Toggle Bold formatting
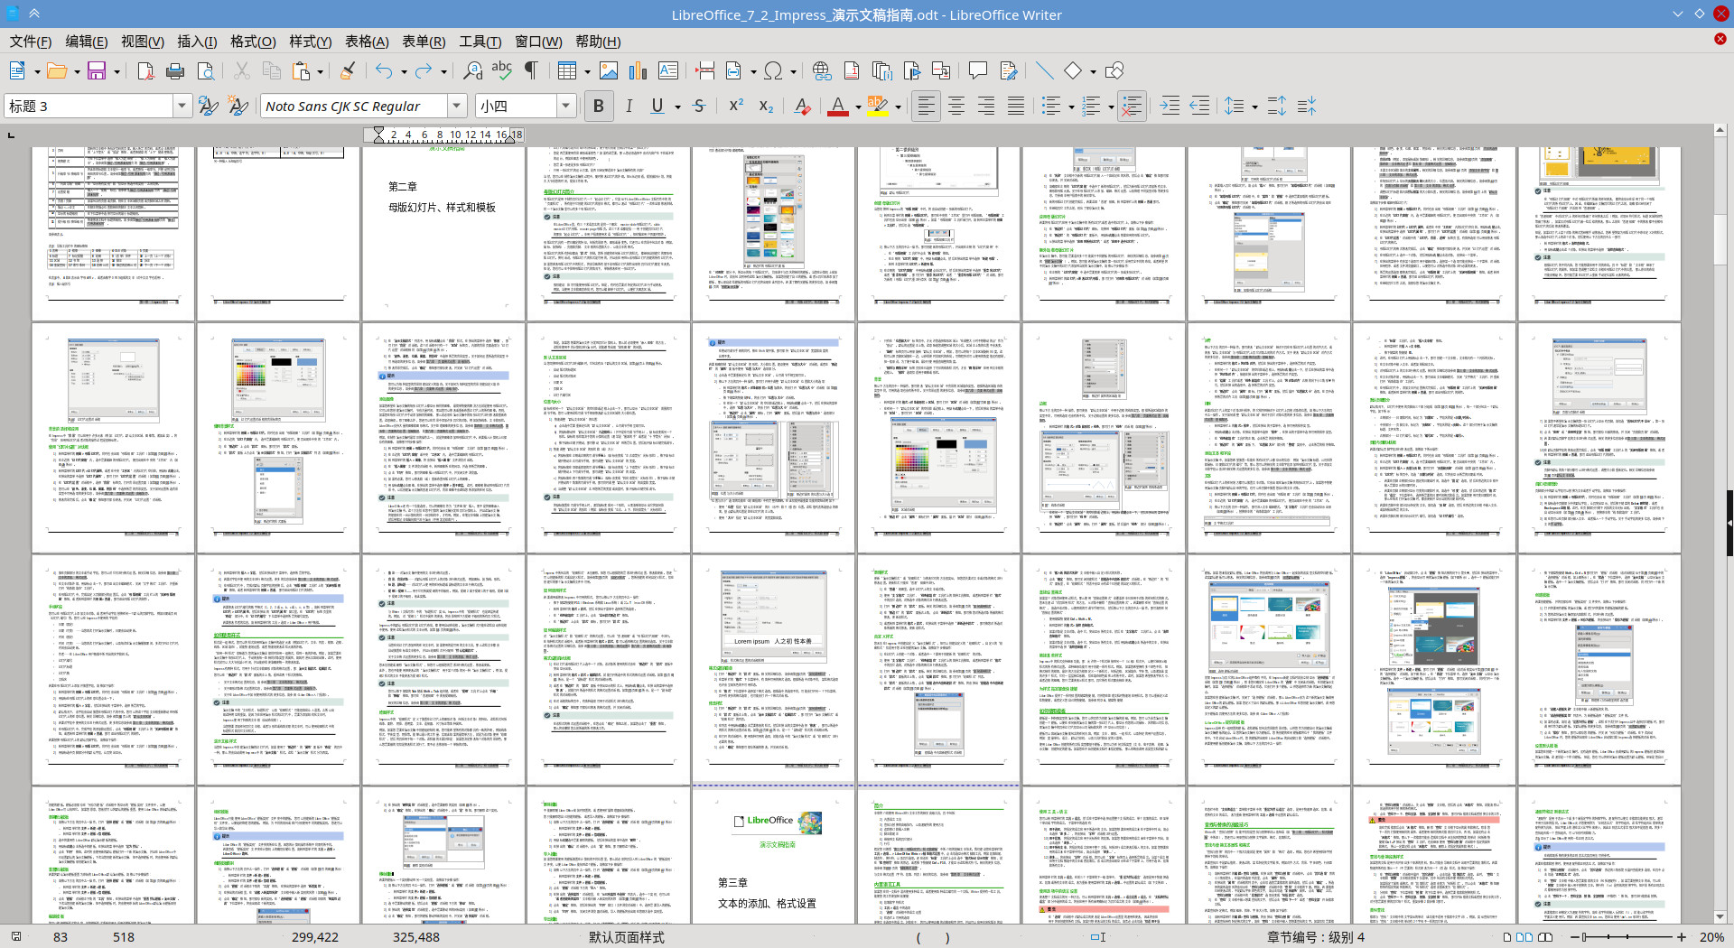 pyautogui.click(x=598, y=106)
